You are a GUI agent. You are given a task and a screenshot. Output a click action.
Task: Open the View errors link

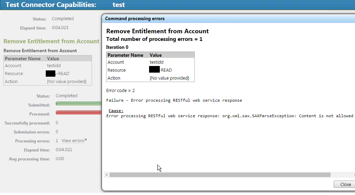72,141
